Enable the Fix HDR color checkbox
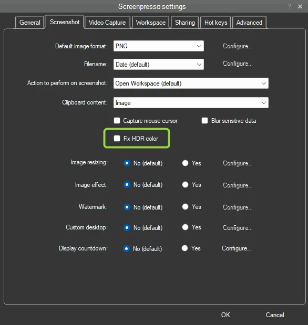 (x=117, y=138)
